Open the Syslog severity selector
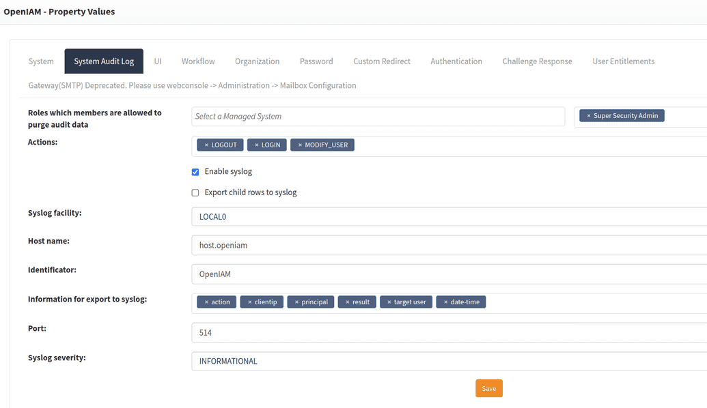This screenshot has width=707, height=408. coord(449,361)
